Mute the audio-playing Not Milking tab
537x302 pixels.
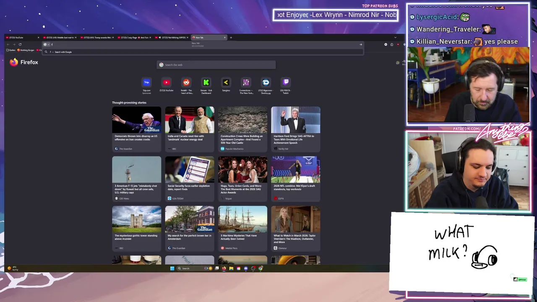point(160,37)
